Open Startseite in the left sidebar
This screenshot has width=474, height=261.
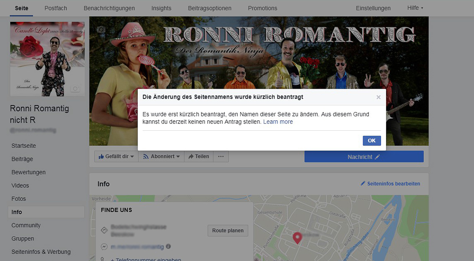coord(24,146)
